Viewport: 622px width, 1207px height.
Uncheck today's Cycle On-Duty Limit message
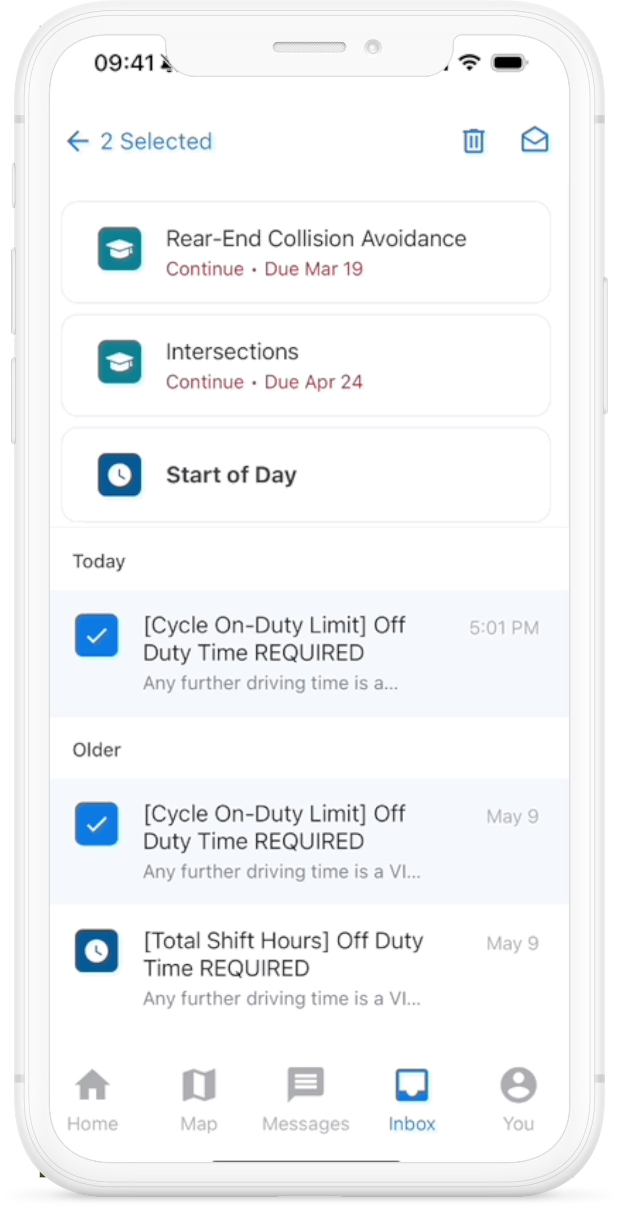96,636
